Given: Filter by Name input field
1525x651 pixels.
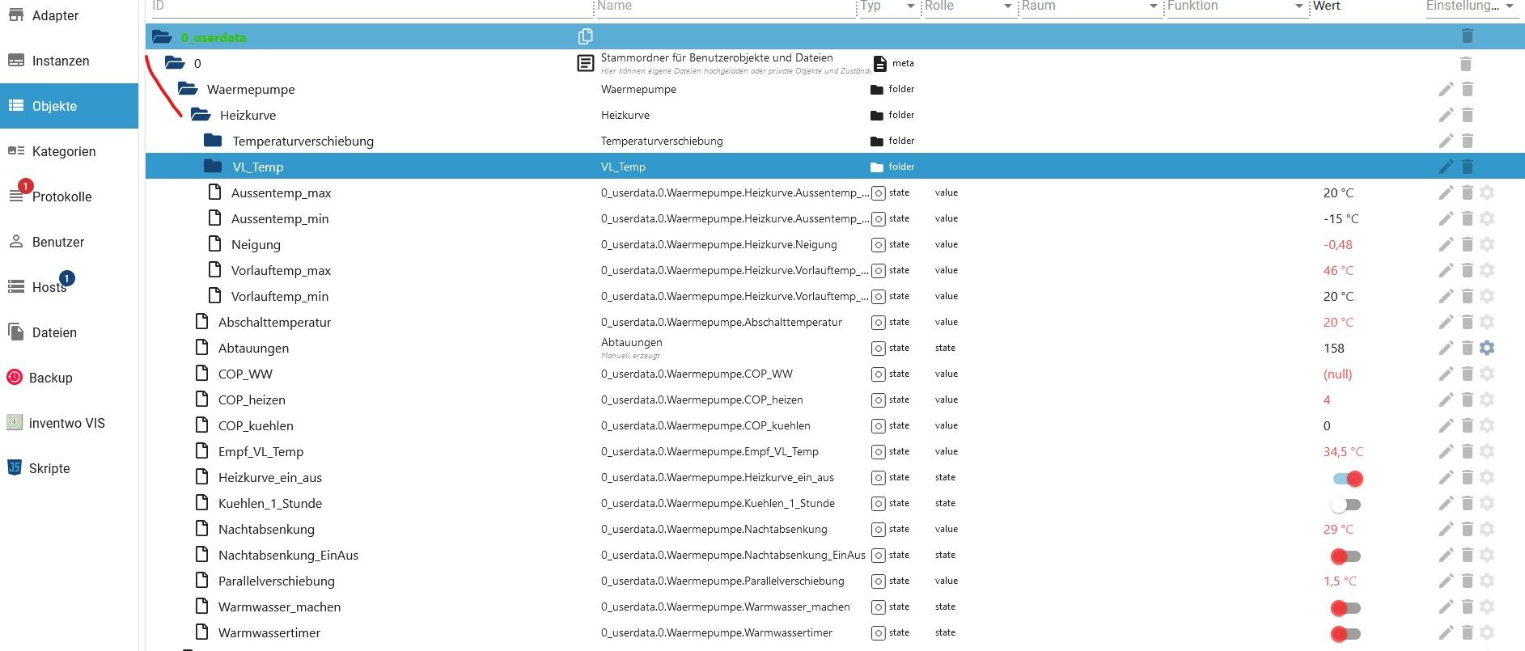Looking at the screenshot, I should coord(725,6).
